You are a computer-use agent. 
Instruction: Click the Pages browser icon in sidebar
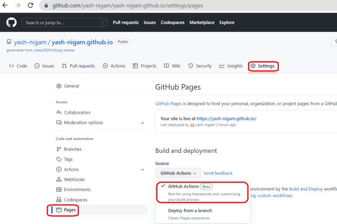tap(59, 210)
